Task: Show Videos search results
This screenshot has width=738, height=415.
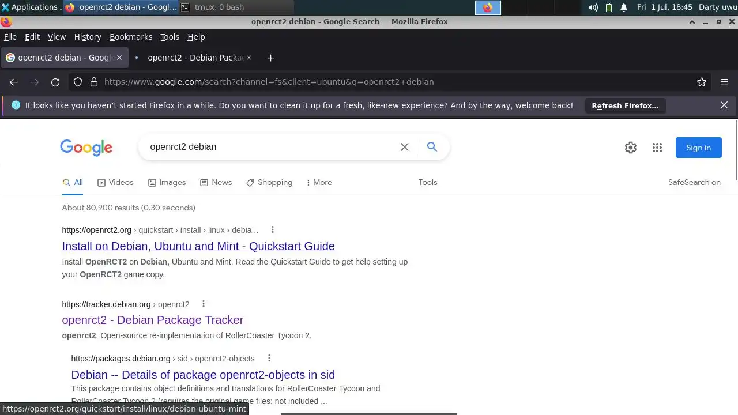Action: [115, 182]
